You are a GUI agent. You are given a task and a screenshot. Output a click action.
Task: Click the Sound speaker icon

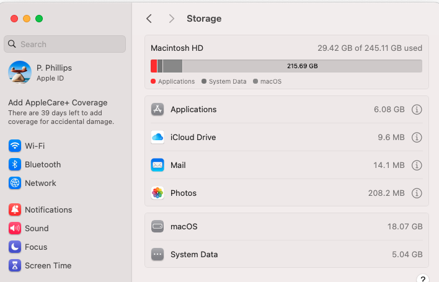click(15, 229)
